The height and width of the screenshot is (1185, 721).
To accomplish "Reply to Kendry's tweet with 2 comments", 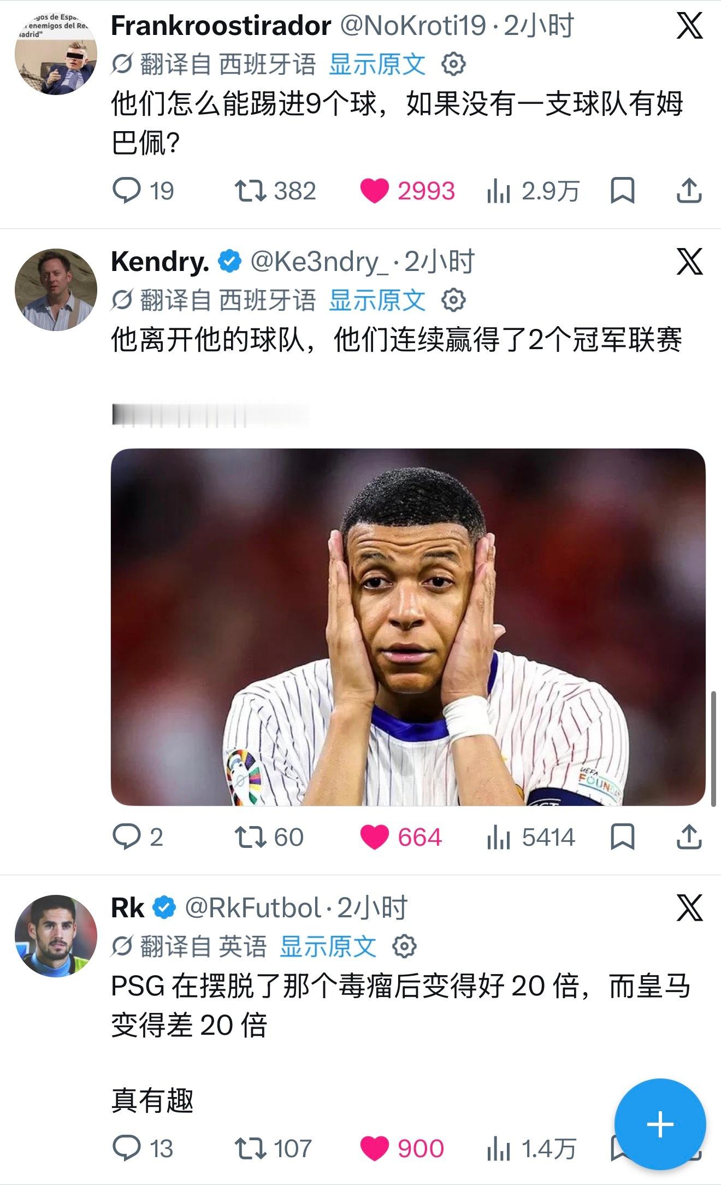I will click(x=138, y=837).
